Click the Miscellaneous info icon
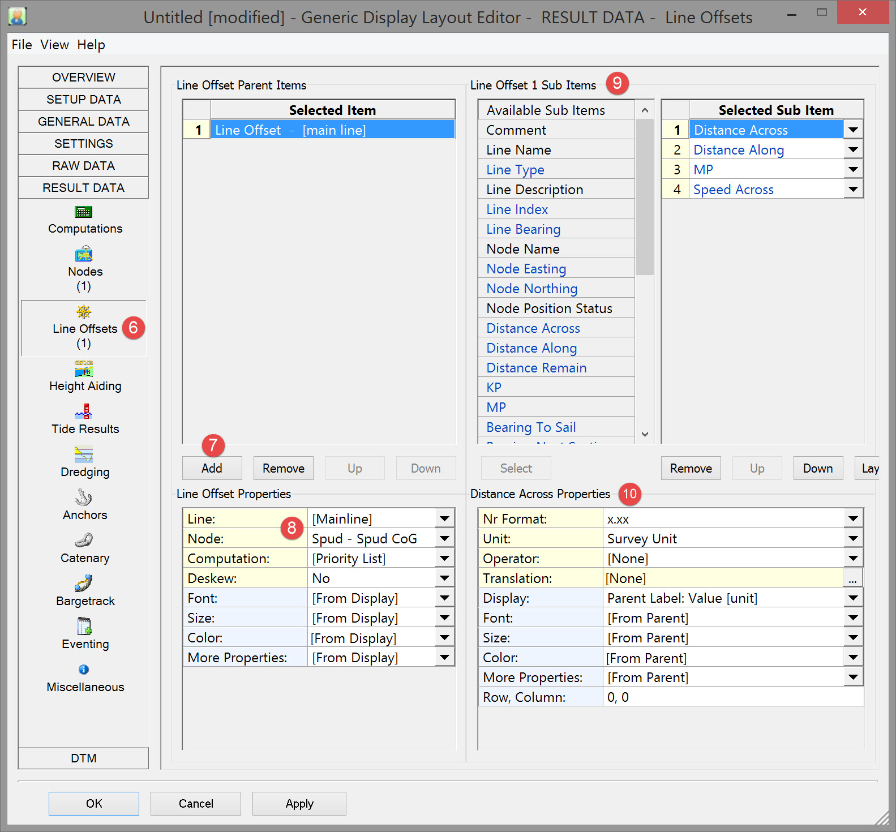 pos(83,670)
